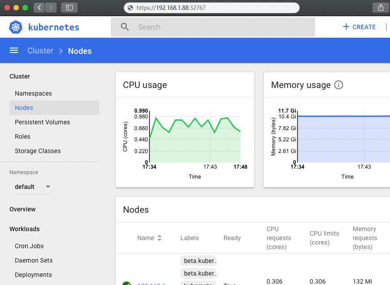Image resolution: width=390 pixels, height=285 pixels.
Task: Click the 132 Mi memory value
Action: point(362,281)
